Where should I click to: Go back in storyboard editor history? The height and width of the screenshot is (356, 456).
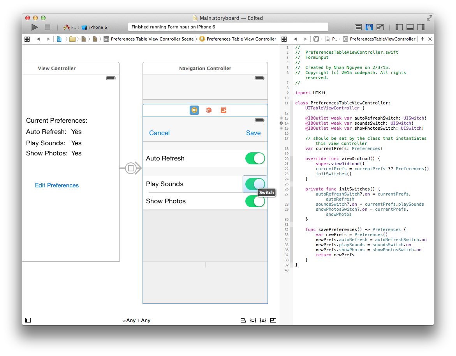tap(39, 39)
